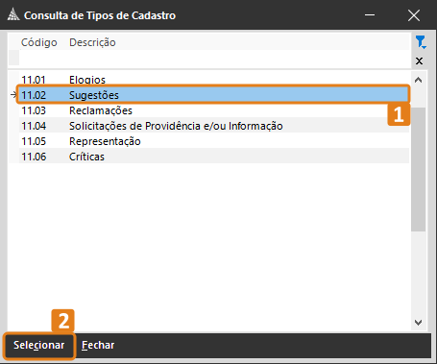Sort by the Código column header

click(x=39, y=42)
